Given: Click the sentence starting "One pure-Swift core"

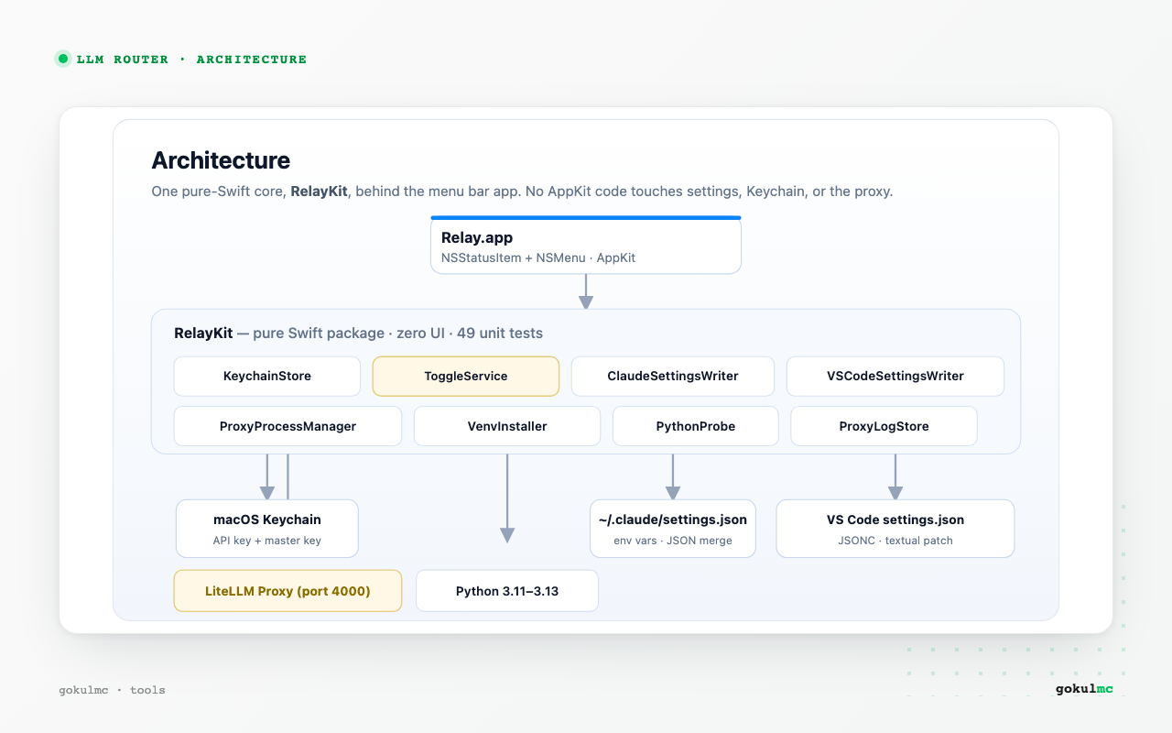Looking at the screenshot, I should [522, 191].
